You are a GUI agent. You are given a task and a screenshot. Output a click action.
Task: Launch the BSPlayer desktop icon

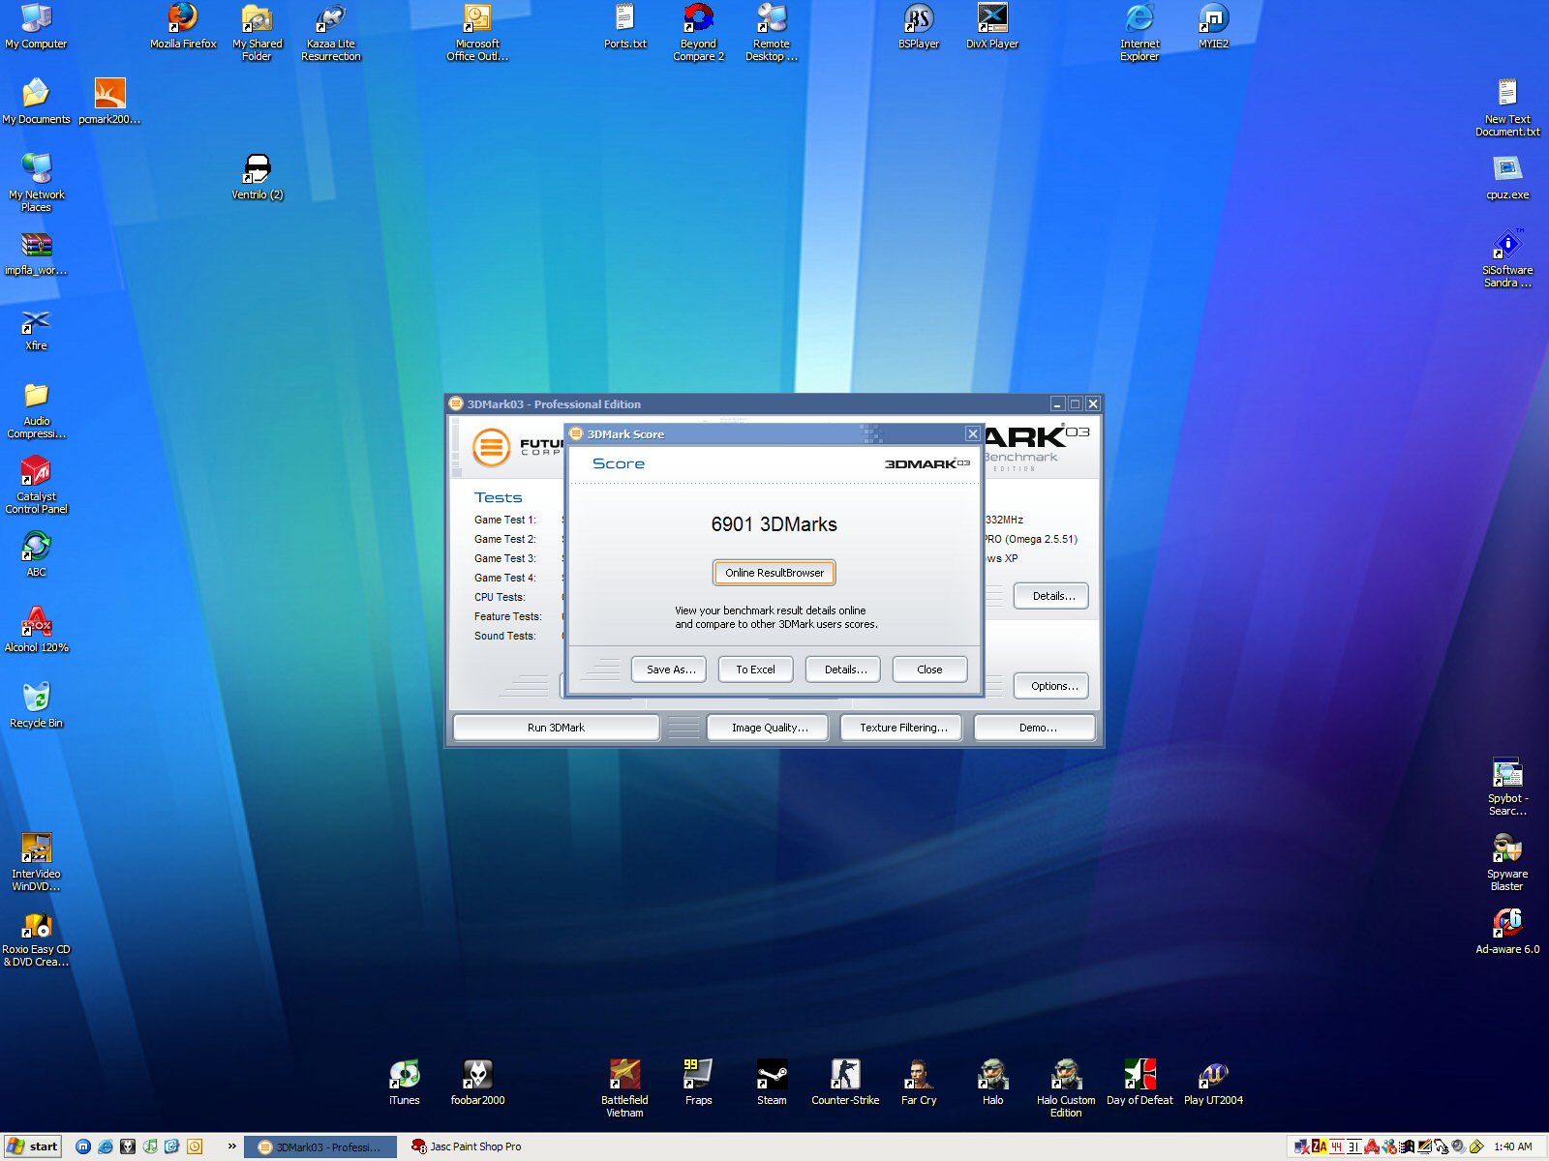coord(919,27)
